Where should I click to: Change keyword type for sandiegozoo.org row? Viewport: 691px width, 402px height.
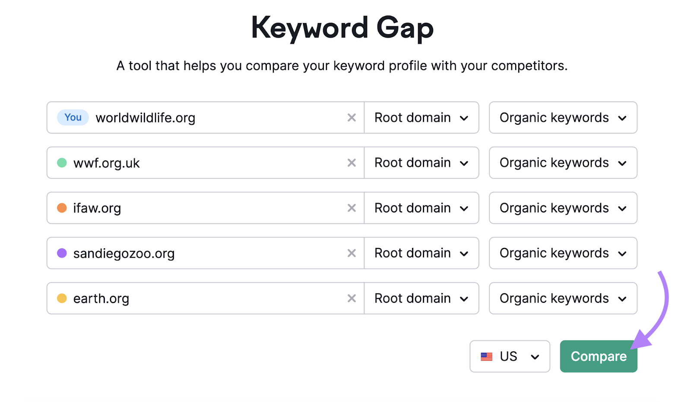(563, 253)
